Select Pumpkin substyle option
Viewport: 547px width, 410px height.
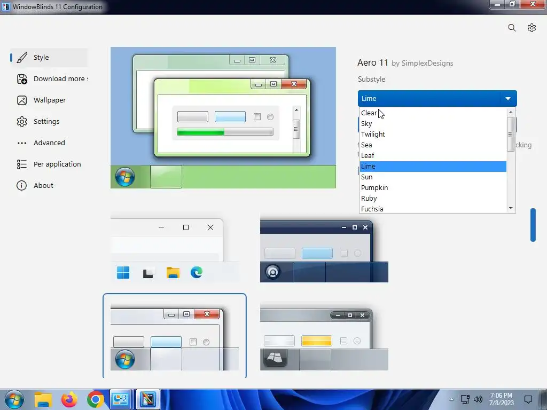point(433,187)
